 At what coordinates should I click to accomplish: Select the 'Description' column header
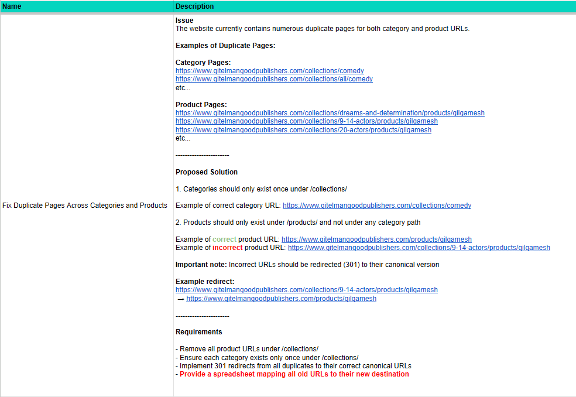(375, 6)
